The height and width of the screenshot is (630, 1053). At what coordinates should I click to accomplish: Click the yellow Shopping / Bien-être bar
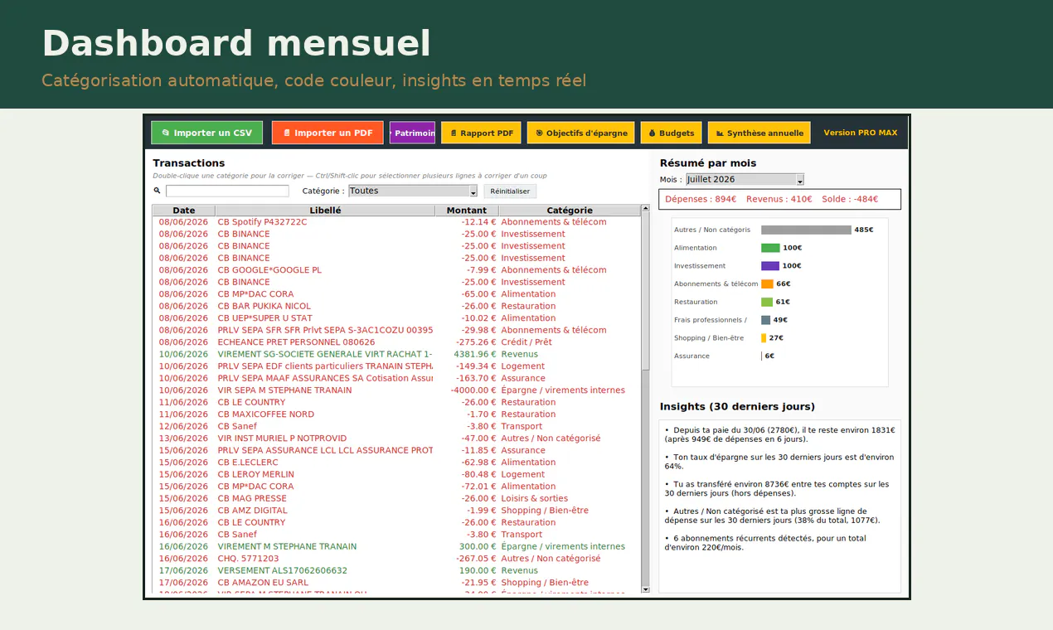764,338
